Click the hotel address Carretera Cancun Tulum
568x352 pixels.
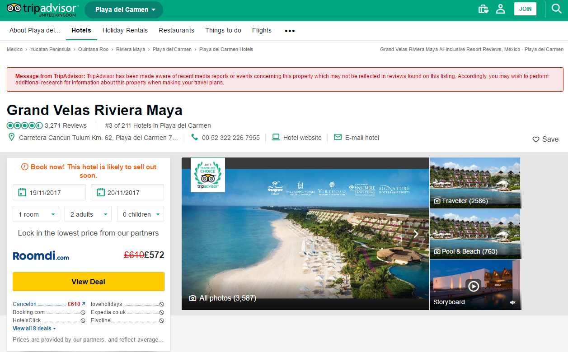pyautogui.click(x=99, y=138)
